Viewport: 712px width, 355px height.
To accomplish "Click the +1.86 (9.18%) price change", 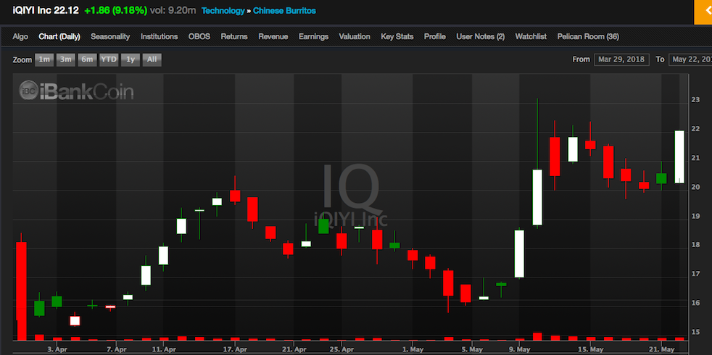I will point(117,10).
